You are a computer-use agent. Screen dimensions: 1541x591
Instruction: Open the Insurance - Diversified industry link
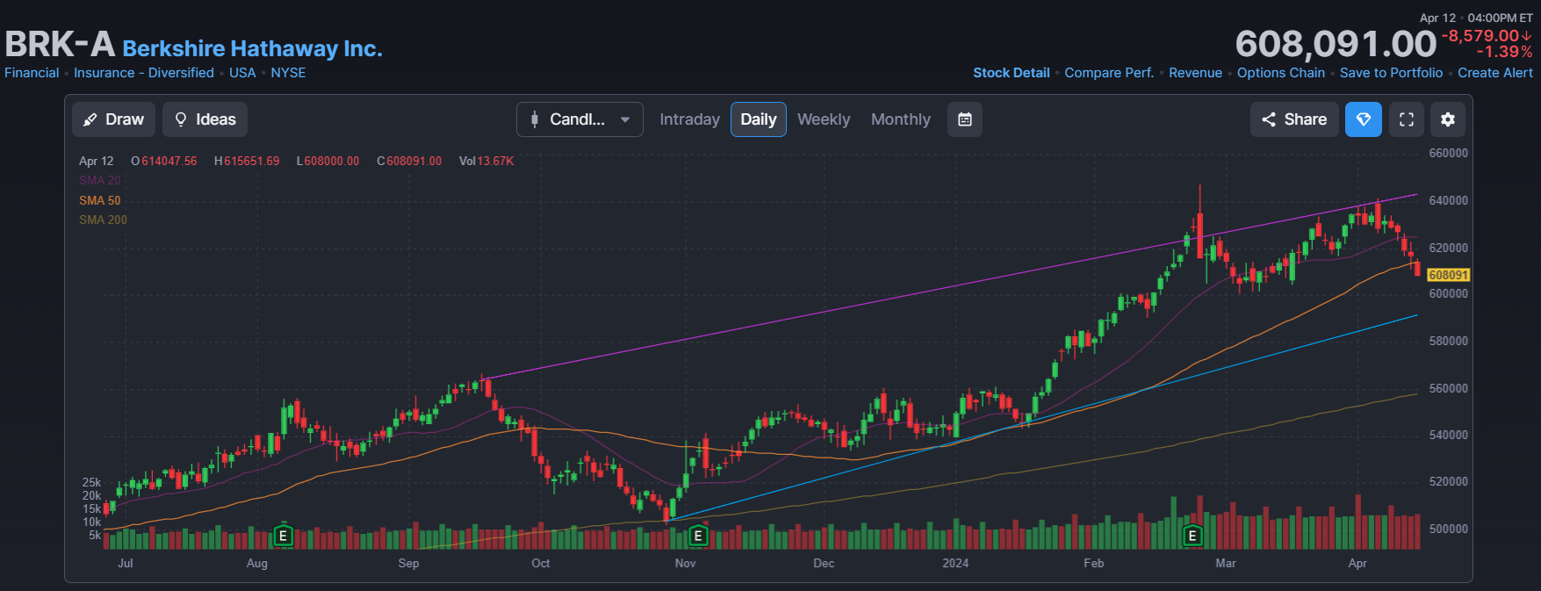[144, 73]
